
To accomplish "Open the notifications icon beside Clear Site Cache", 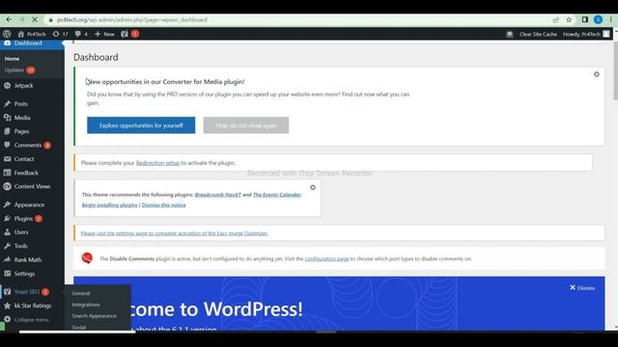I will pyautogui.click(x=509, y=35).
